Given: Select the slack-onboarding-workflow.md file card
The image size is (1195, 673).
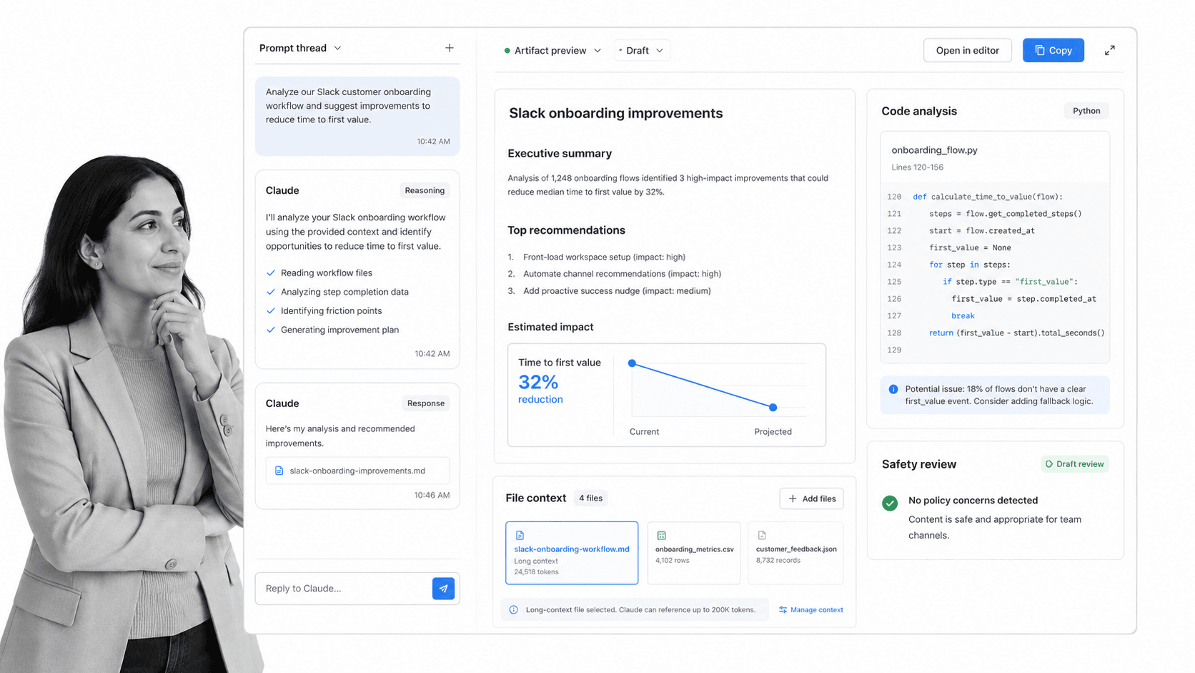Looking at the screenshot, I should click(x=572, y=553).
